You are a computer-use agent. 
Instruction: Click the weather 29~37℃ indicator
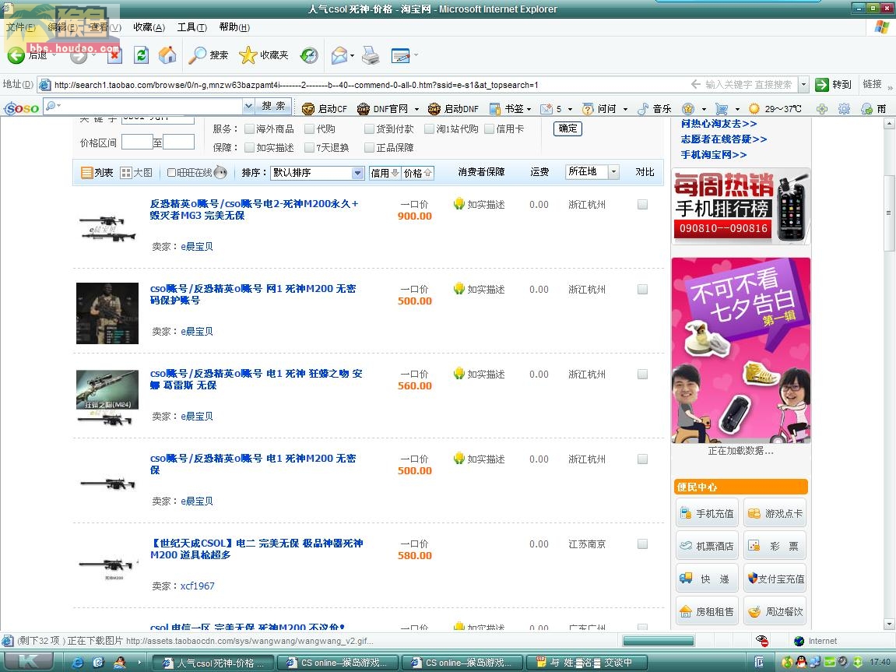tap(775, 108)
